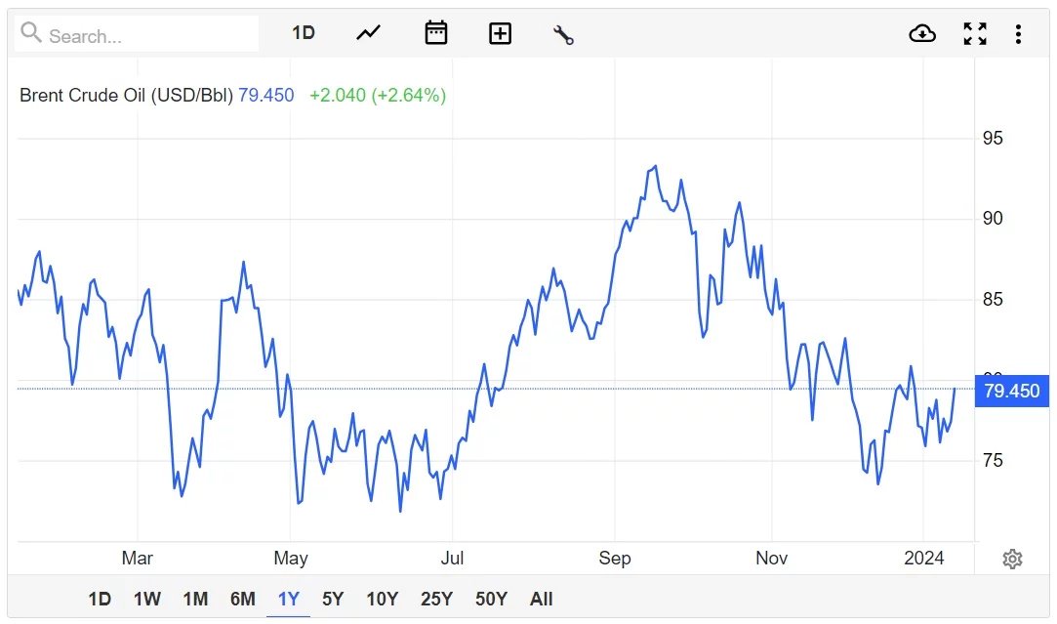The image size is (1057, 624).
Task: Select the 1D time range
Action: 100,599
